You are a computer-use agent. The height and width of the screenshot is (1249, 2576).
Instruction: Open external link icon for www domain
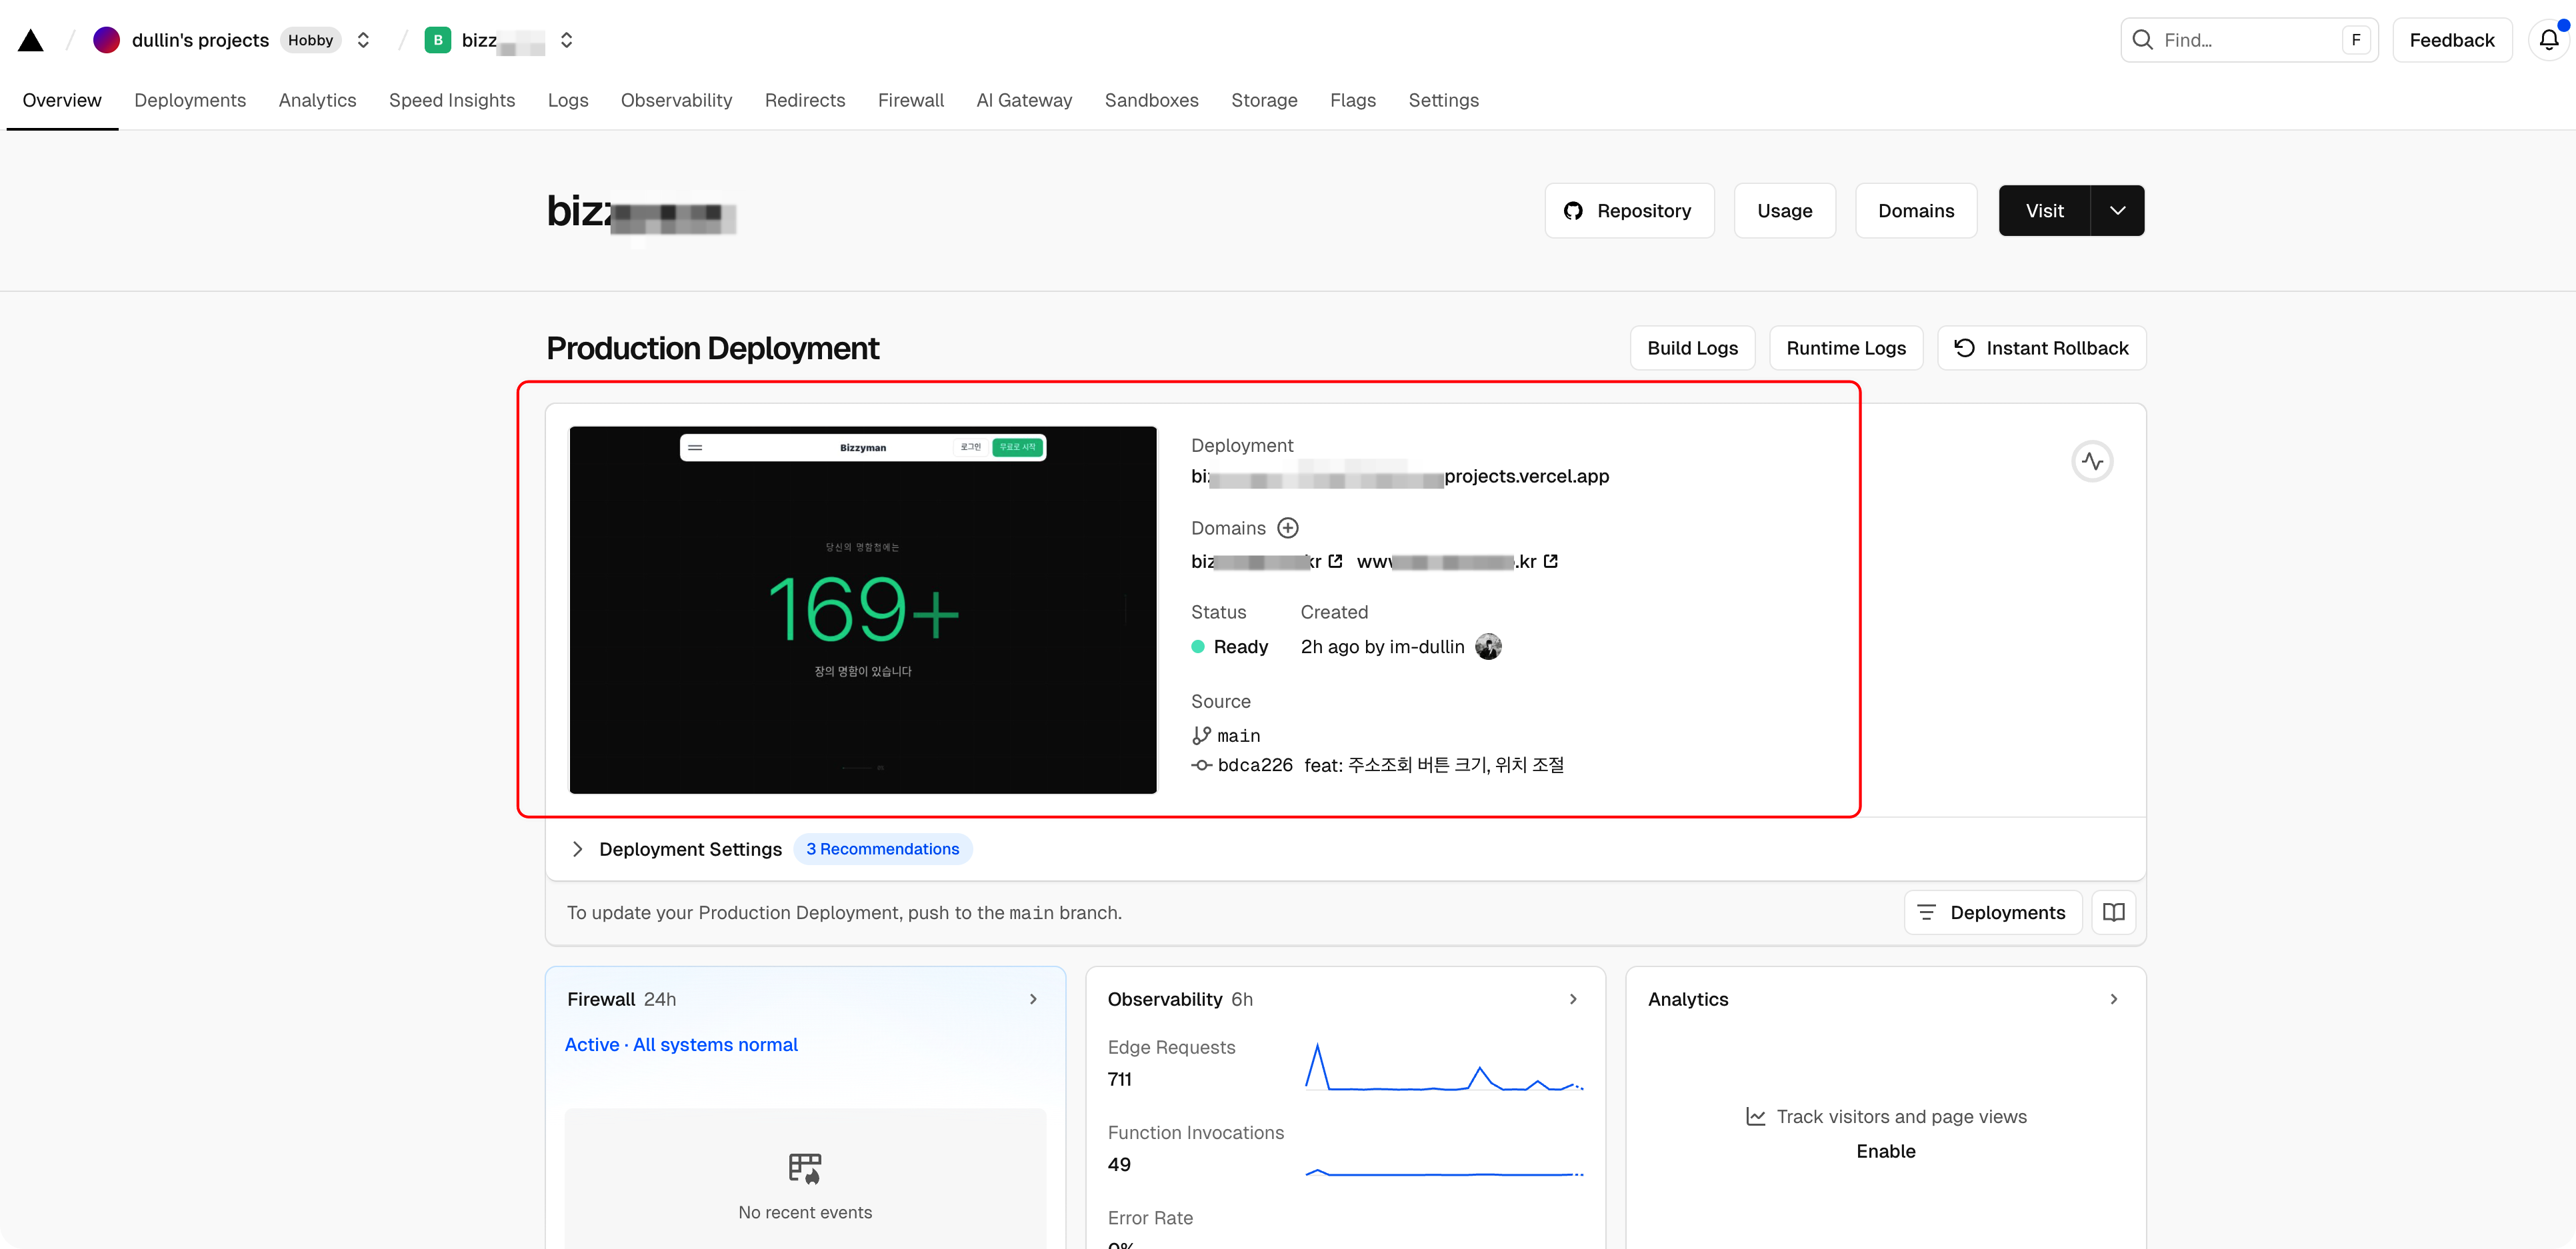[1551, 561]
